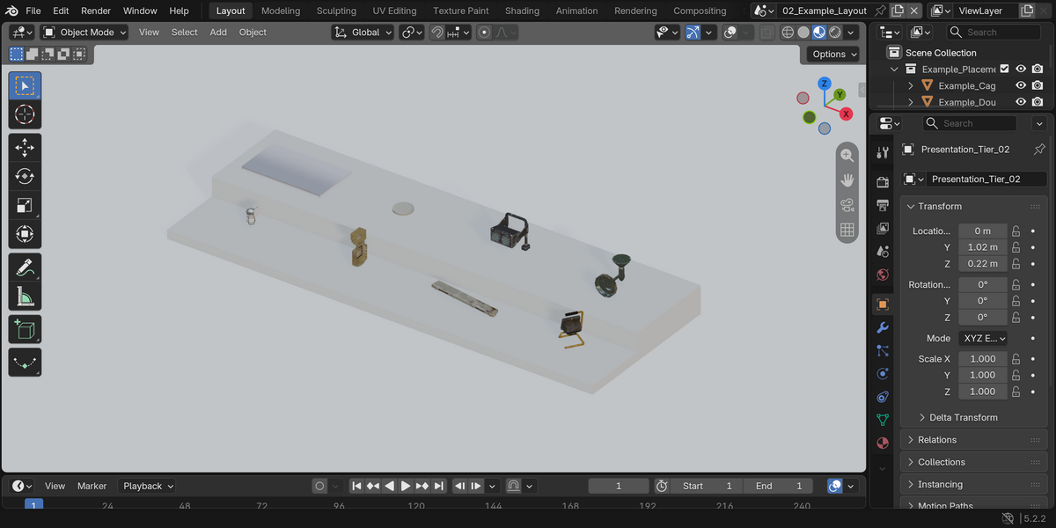Activate the Move tool
The width and height of the screenshot is (1056, 528).
(25, 148)
